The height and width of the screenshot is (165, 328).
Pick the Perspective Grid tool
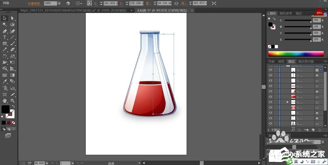[12, 69]
